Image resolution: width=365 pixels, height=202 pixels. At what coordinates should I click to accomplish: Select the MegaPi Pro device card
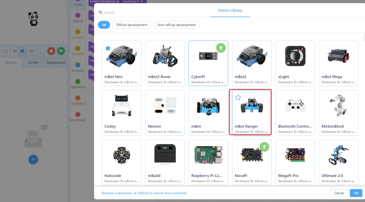click(295, 162)
